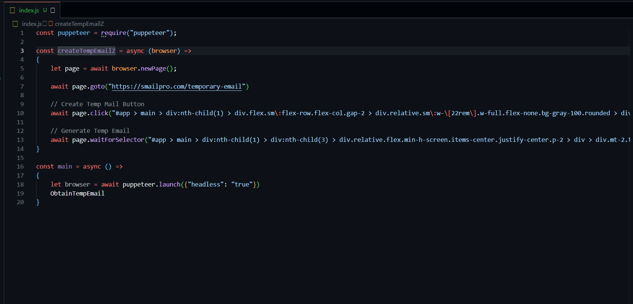Click the highlighted createTempEmailZ identifier on line 3
Screen dimensions: 633x304
[x=86, y=51]
